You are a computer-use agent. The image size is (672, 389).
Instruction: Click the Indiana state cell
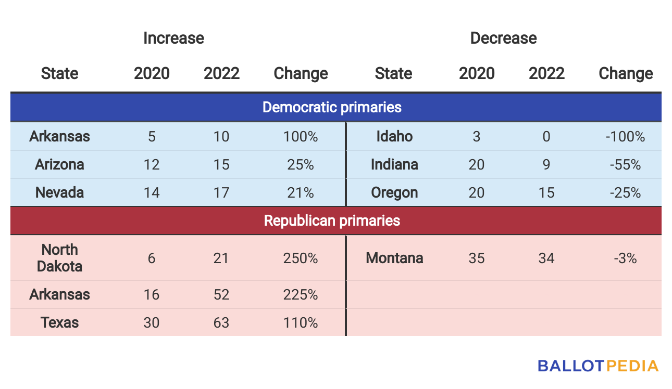394,164
